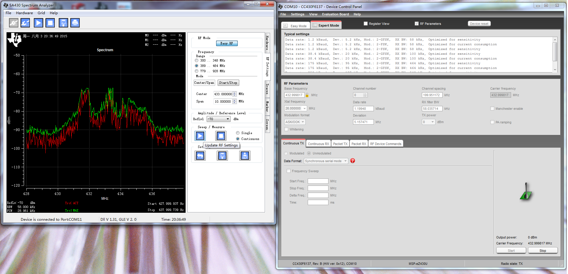Stop the sweep from the SA430 main toolbar

pyautogui.click(x=50, y=23)
